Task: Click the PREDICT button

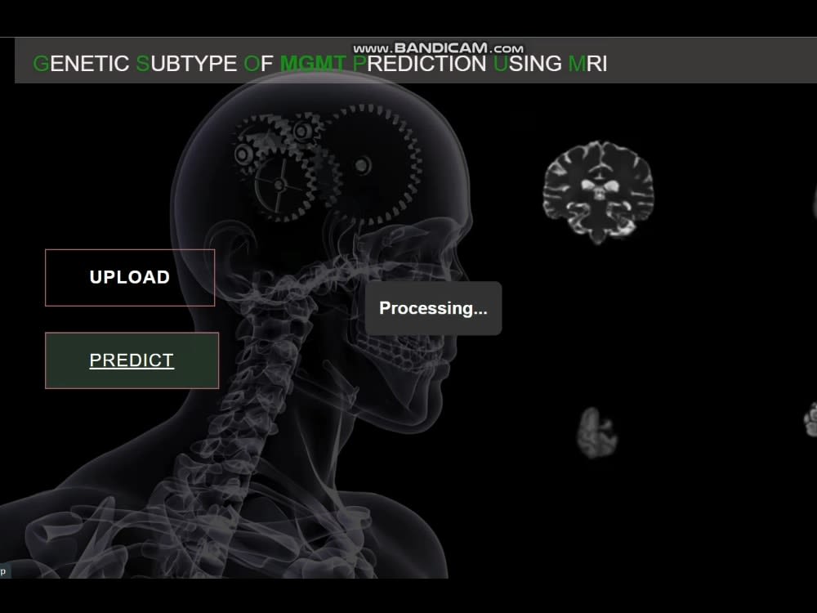Action: click(132, 360)
